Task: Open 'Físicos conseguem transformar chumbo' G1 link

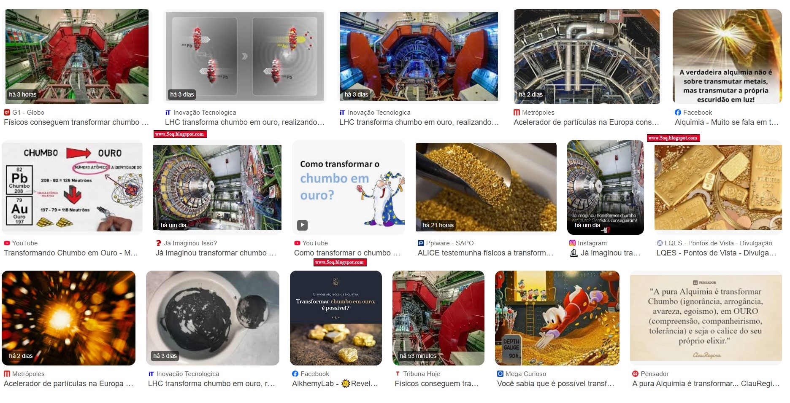Action: (x=76, y=122)
